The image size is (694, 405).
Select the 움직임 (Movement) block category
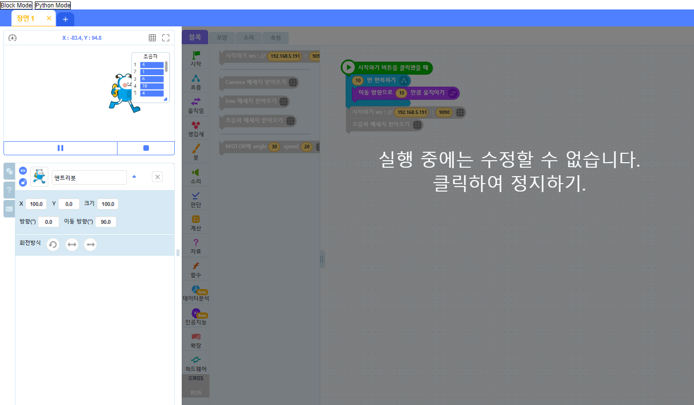tap(195, 105)
